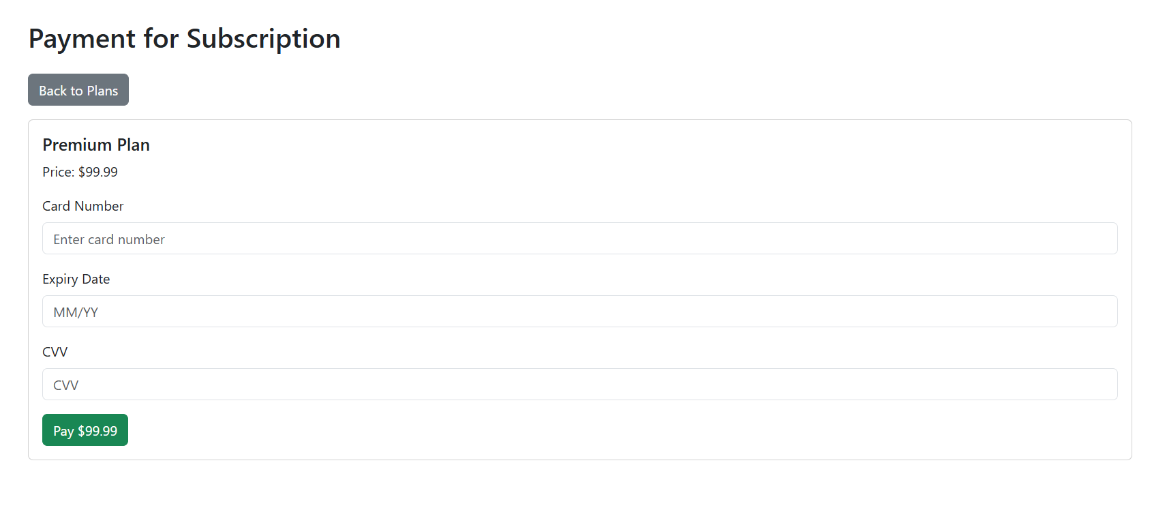Submit the $99.99 payment
Viewport: 1167px width, 525px height.
click(x=85, y=430)
